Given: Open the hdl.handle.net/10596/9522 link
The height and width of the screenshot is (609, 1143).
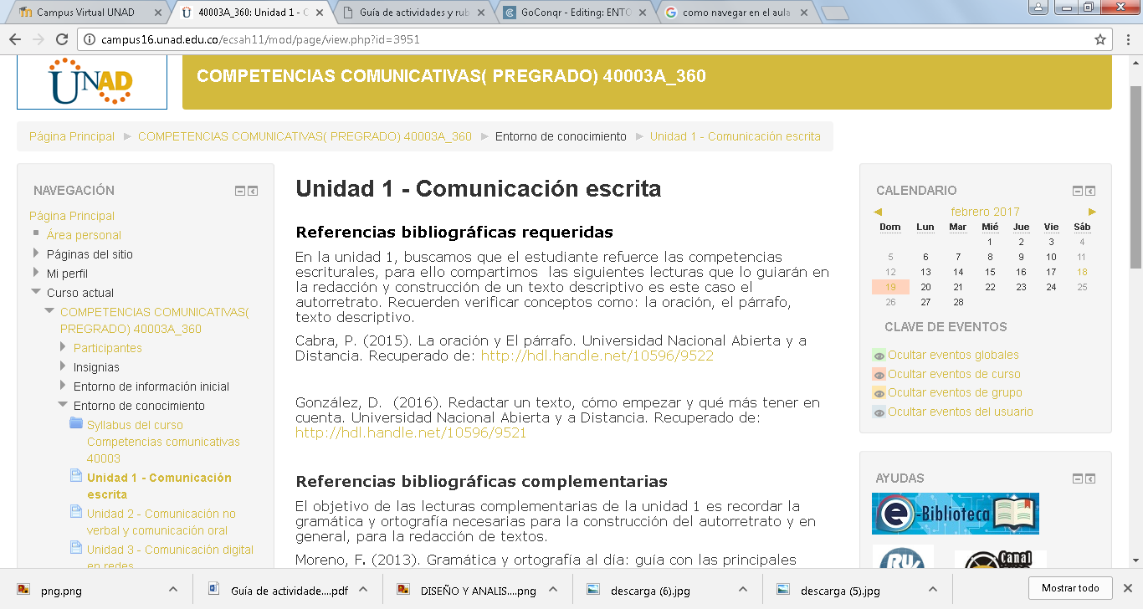Looking at the screenshot, I should coord(597,356).
